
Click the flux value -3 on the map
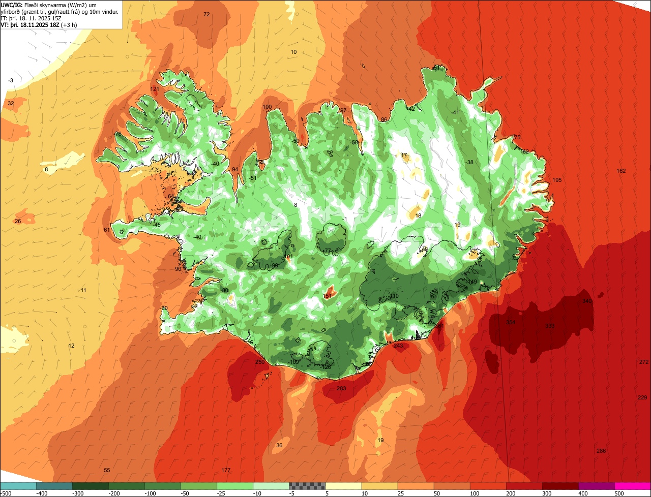(x=11, y=80)
